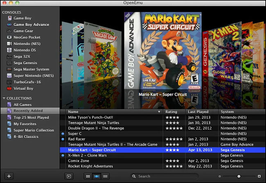Click the Top 25 Most Played icon
The width and height of the screenshot is (266, 183).
pos(9,117)
